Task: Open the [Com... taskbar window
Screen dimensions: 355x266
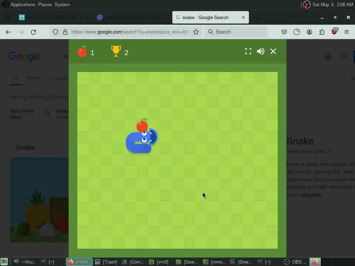Action: tap(133, 262)
